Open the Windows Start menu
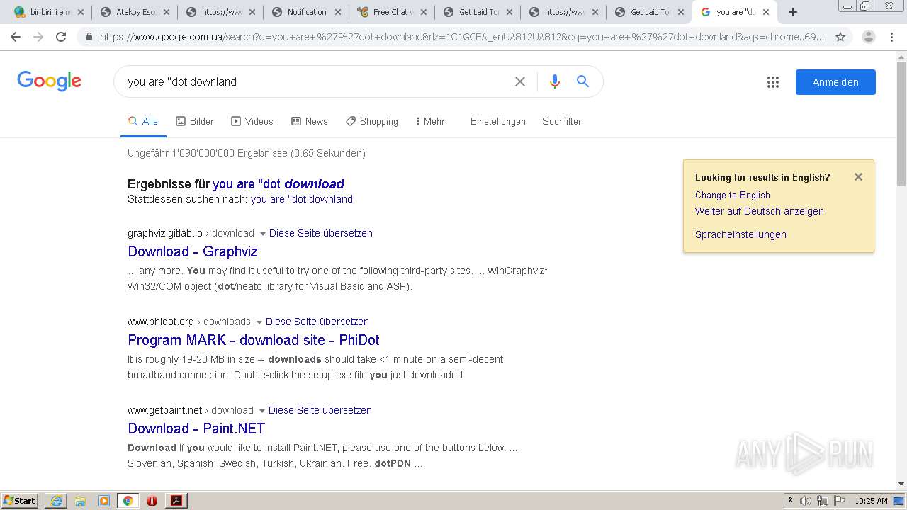The image size is (907, 510). coord(19,500)
